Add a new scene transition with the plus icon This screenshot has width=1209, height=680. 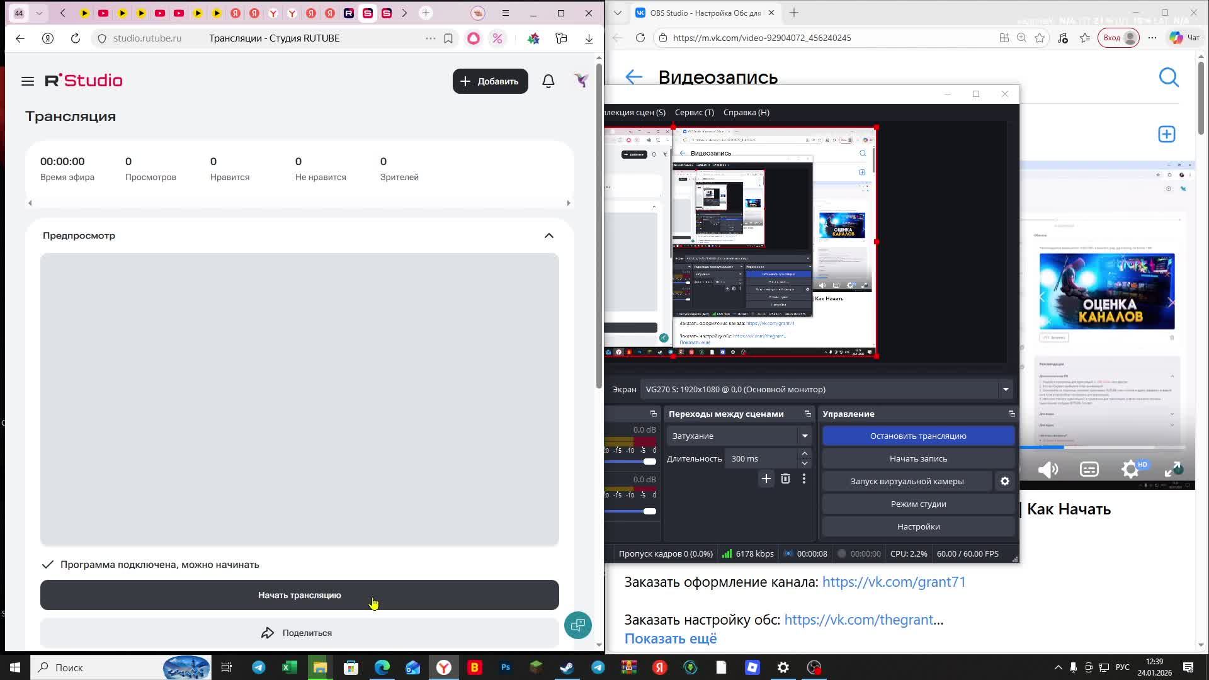(766, 479)
